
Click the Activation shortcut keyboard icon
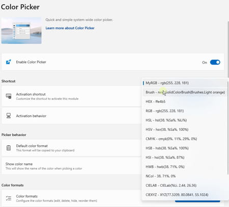pos(9,96)
